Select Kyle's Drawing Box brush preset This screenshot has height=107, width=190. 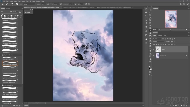(10, 64)
